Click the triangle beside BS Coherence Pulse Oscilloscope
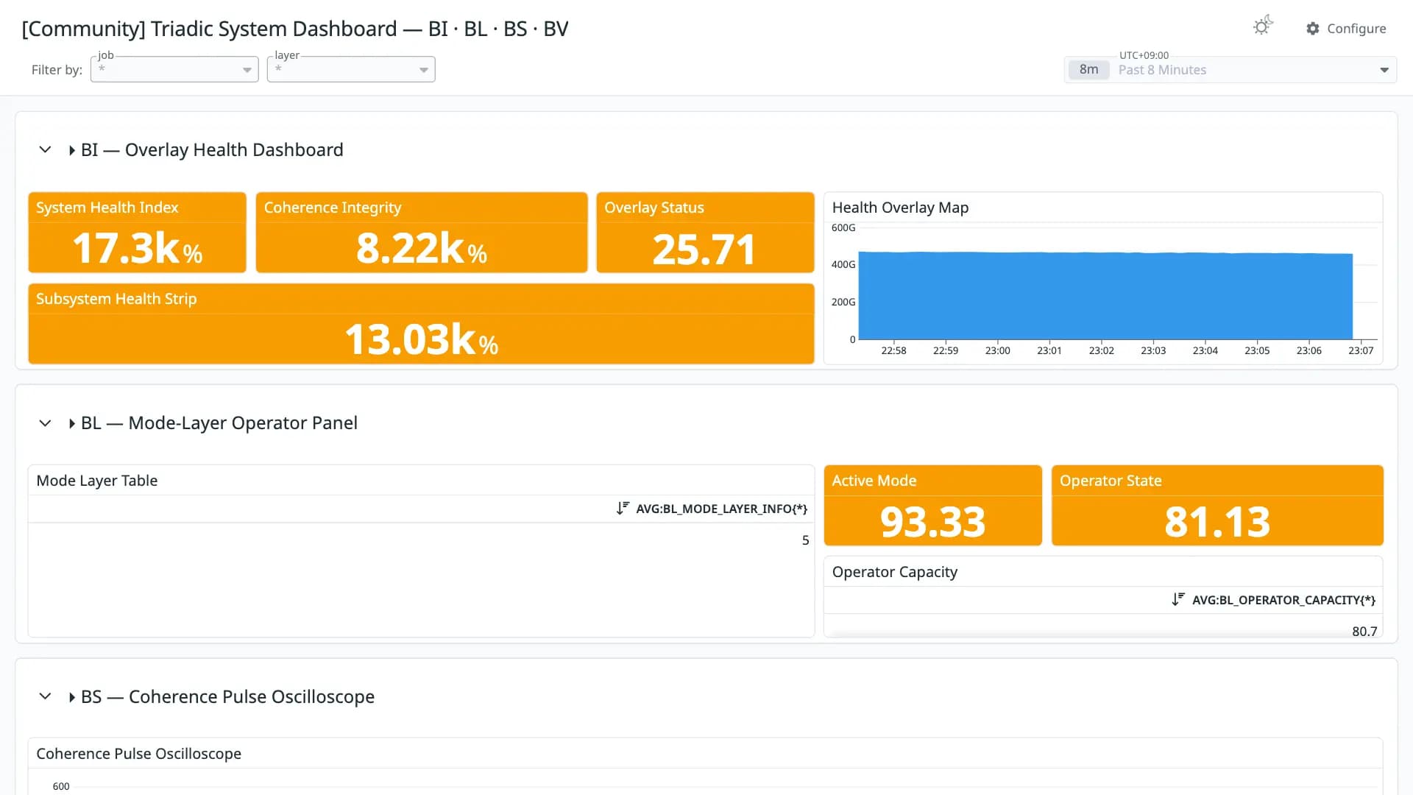Screen dimensions: 1413x795 (71, 697)
